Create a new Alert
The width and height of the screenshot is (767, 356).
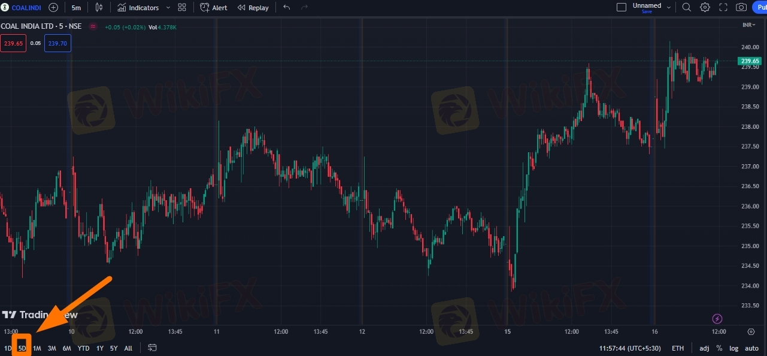(214, 7)
